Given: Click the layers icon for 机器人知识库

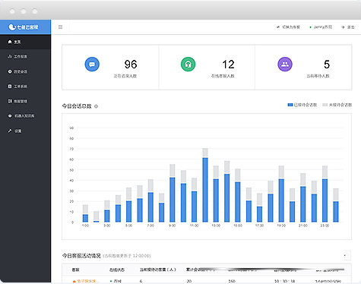Looking at the screenshot, I should [x=10, y=115].
